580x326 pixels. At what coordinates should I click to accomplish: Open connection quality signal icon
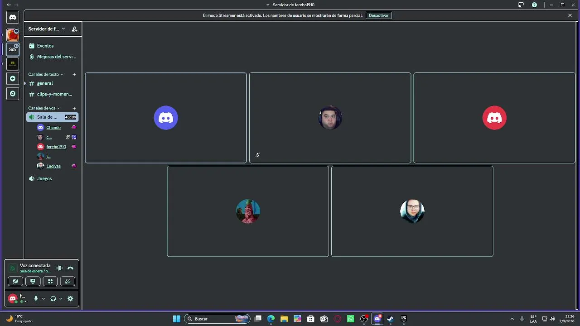13,268
